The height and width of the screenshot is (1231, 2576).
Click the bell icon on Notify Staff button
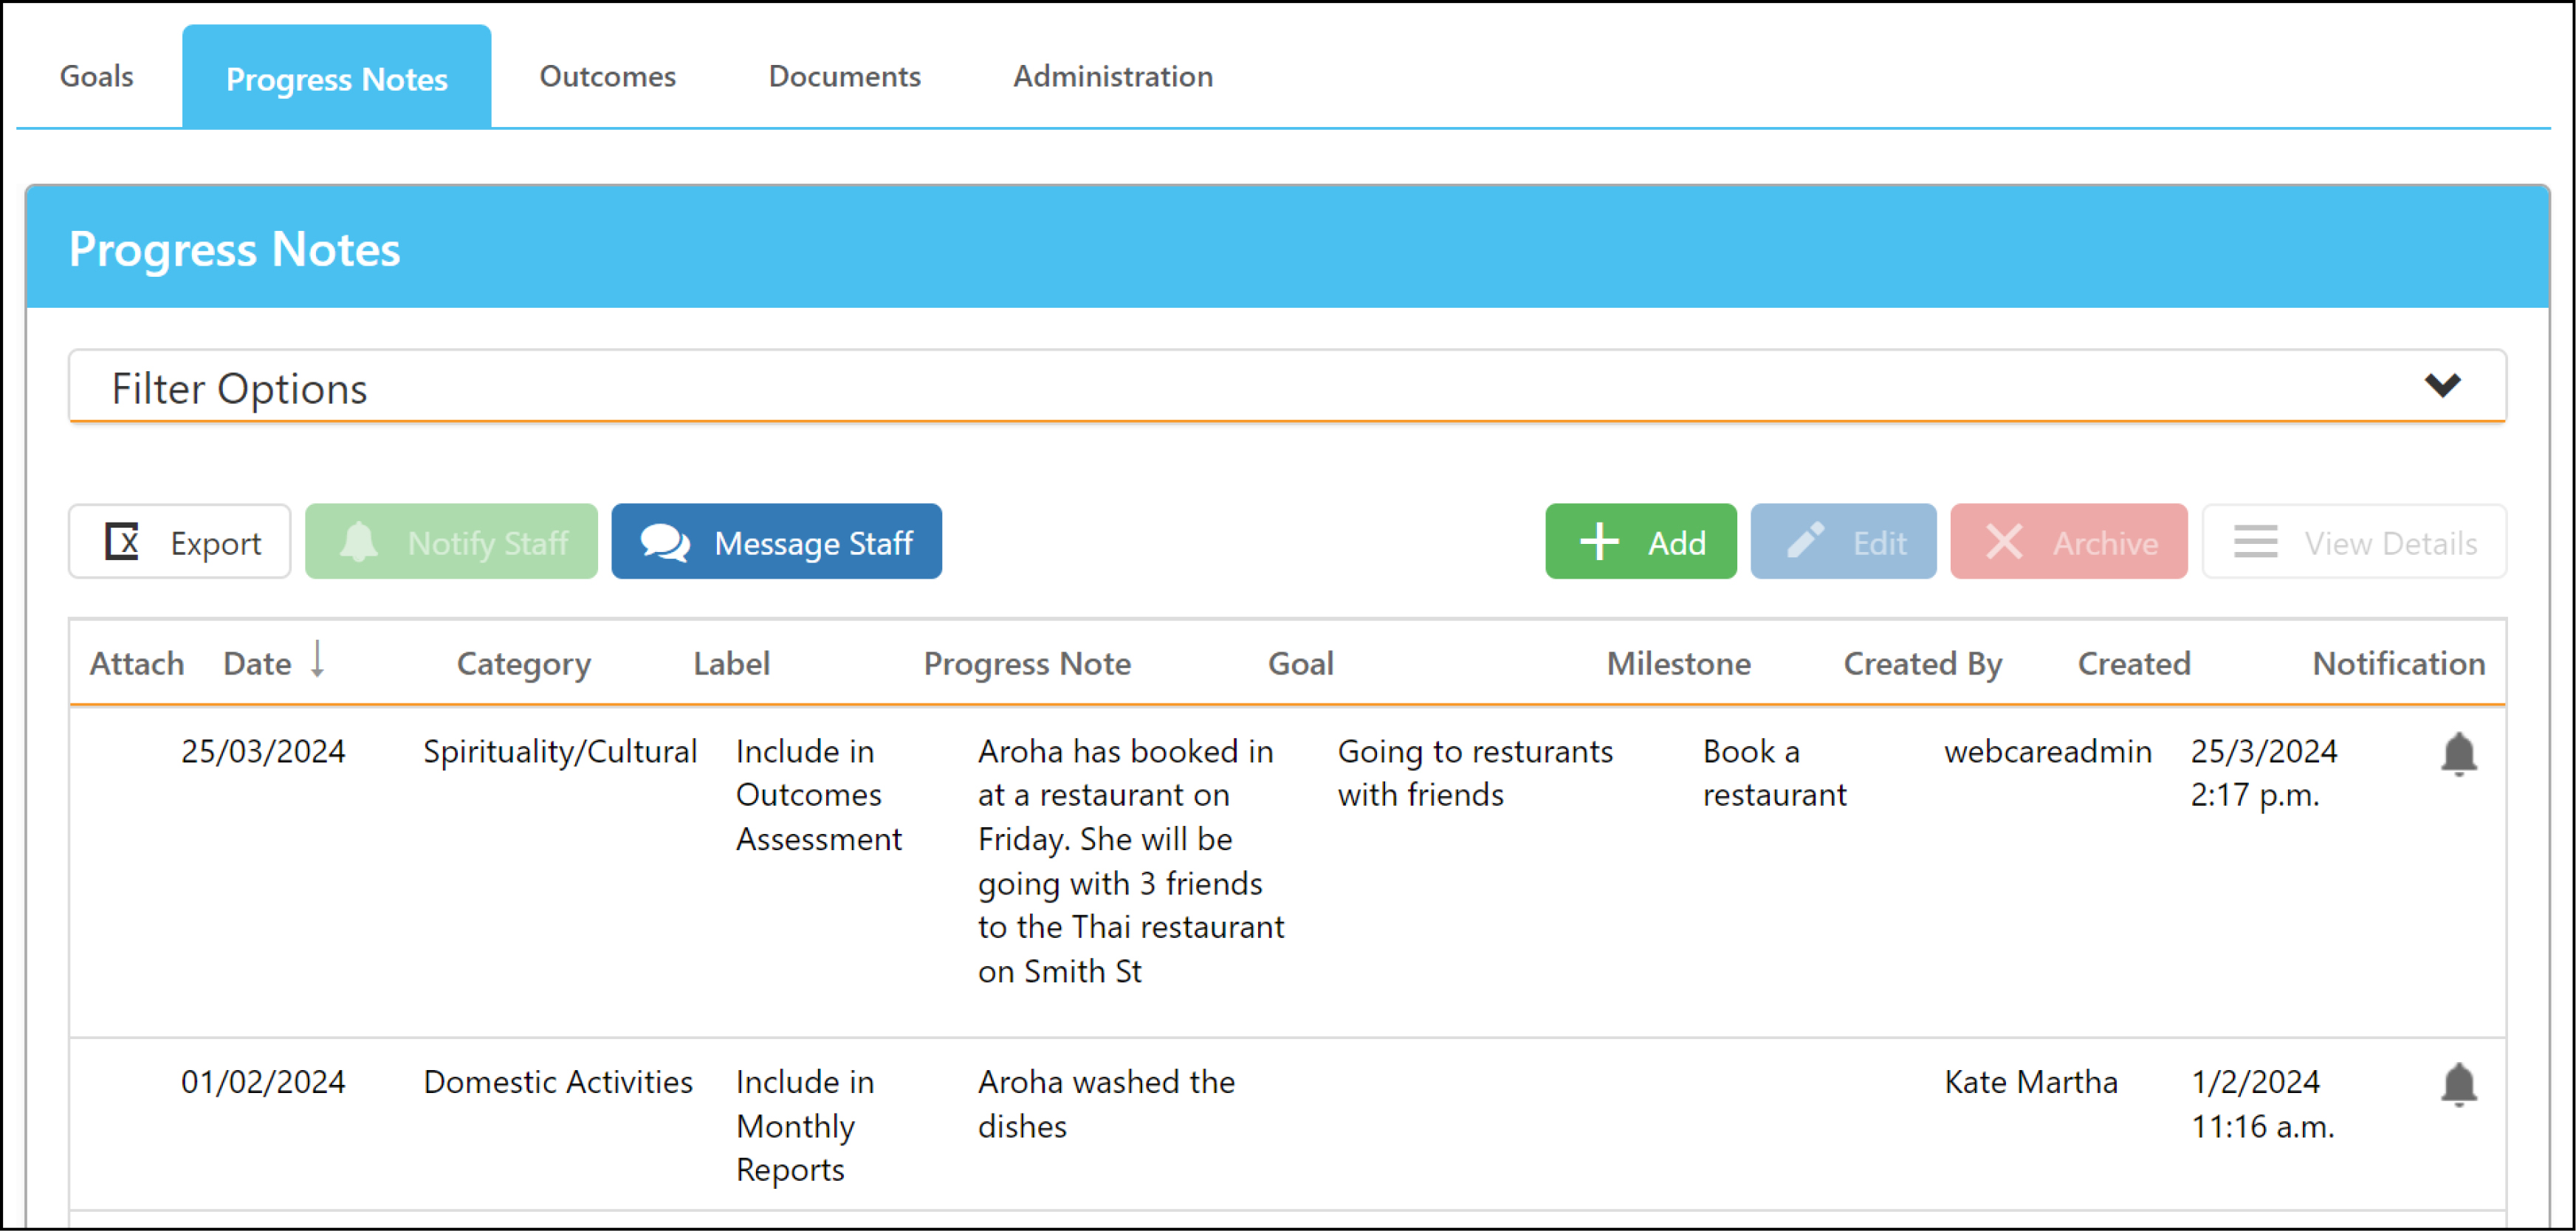point(359,542)
